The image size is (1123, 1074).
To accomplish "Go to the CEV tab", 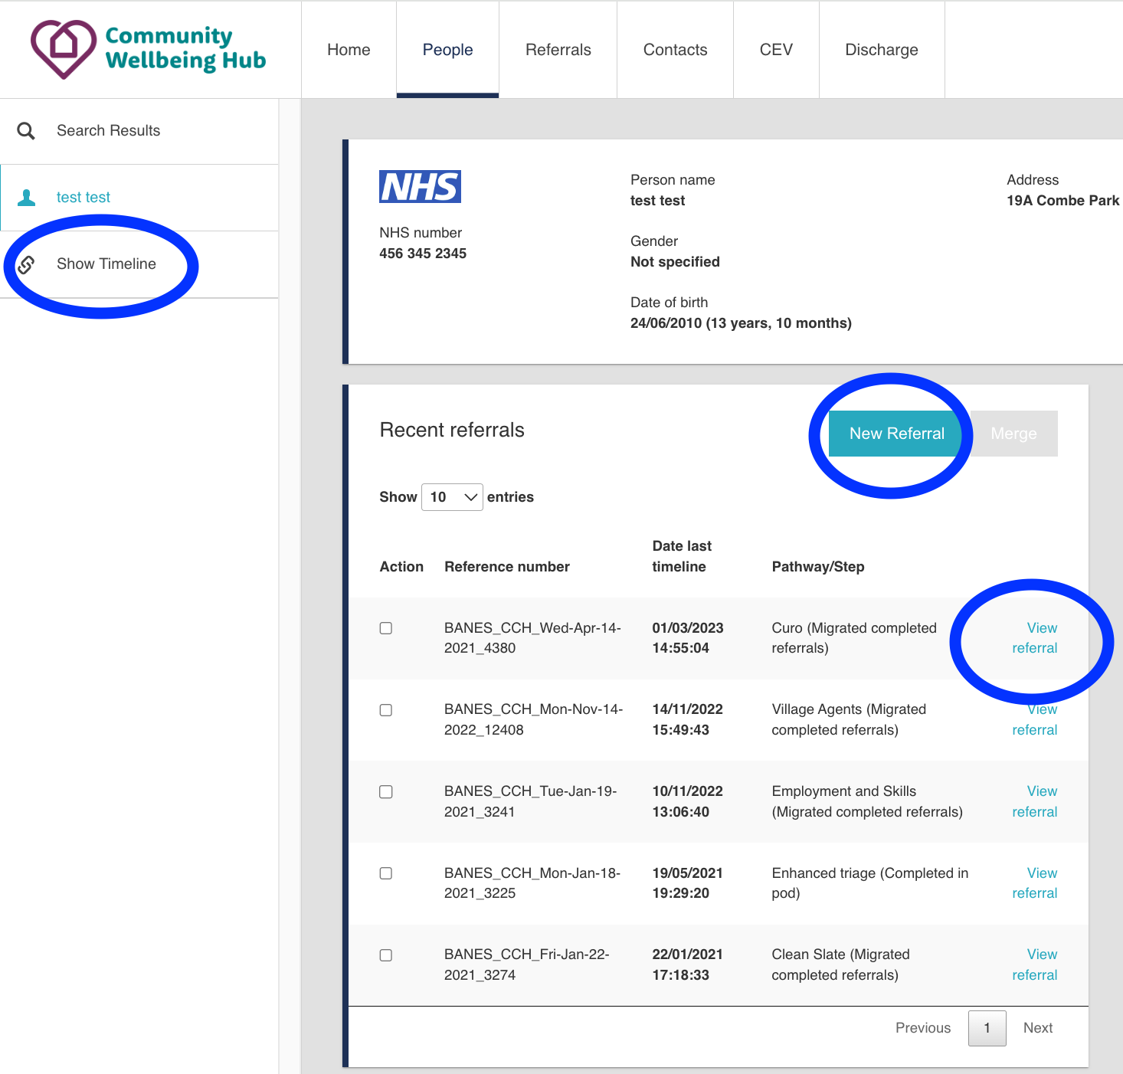I will pos(775,50).
